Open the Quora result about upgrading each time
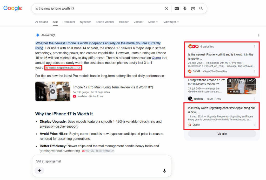This screenshot has height=180, width=266. tap(221, 110)
